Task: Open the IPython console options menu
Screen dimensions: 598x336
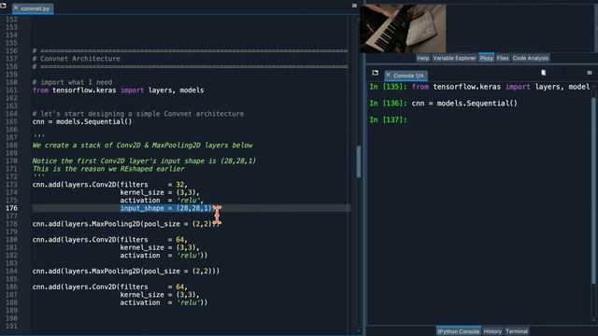Action: pyautogui.click(x=590, y=73)
